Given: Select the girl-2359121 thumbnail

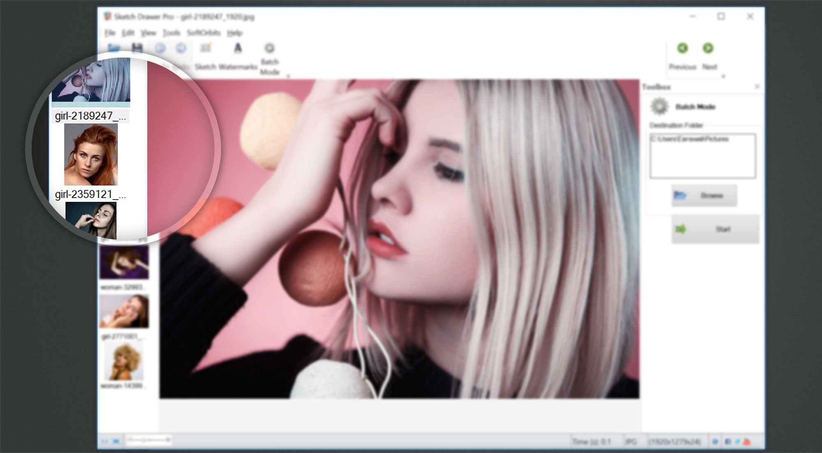Looking at the screenshot, I should [91, 155].
